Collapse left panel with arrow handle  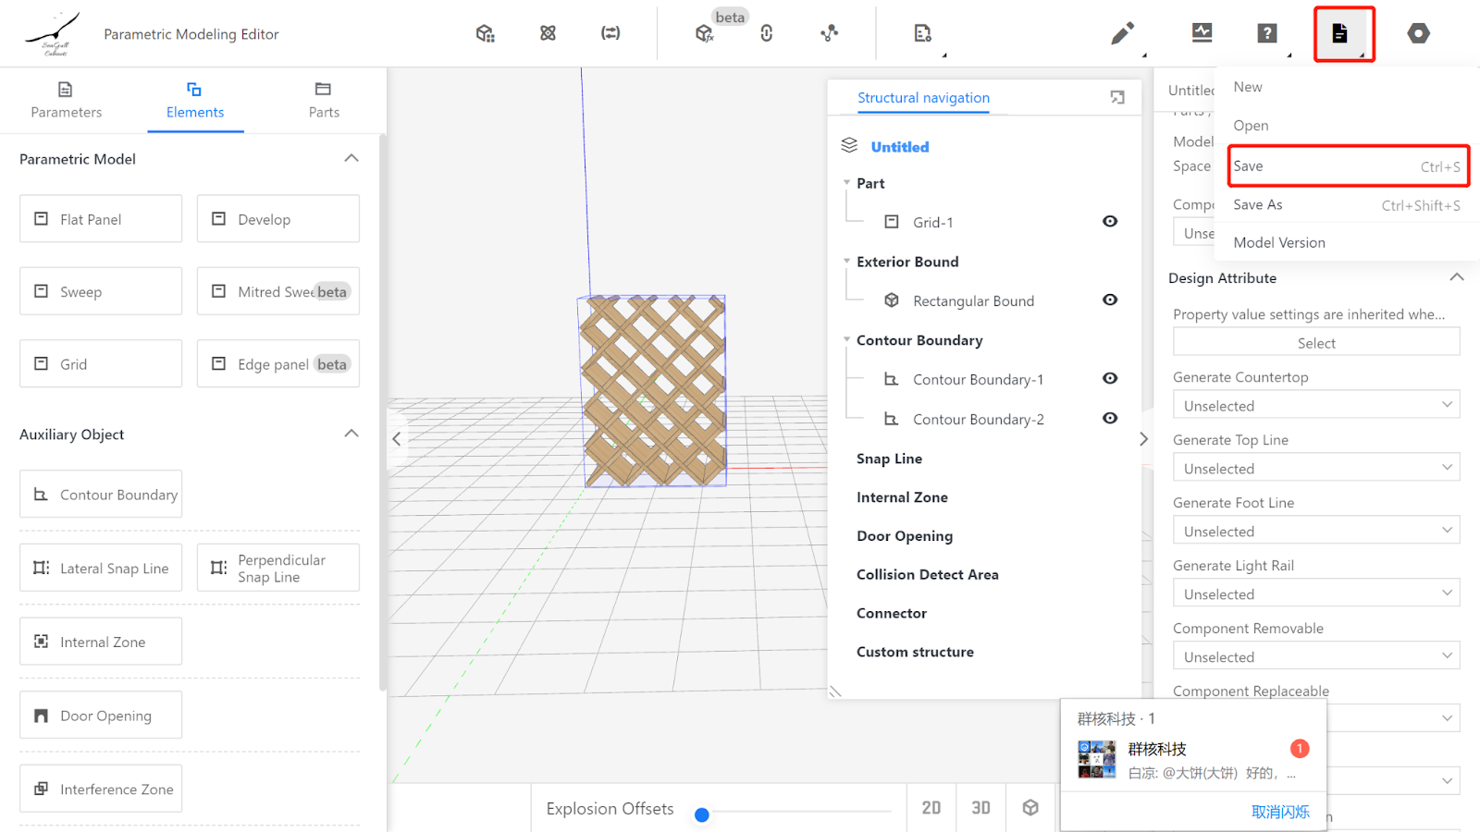pos(397,439)
